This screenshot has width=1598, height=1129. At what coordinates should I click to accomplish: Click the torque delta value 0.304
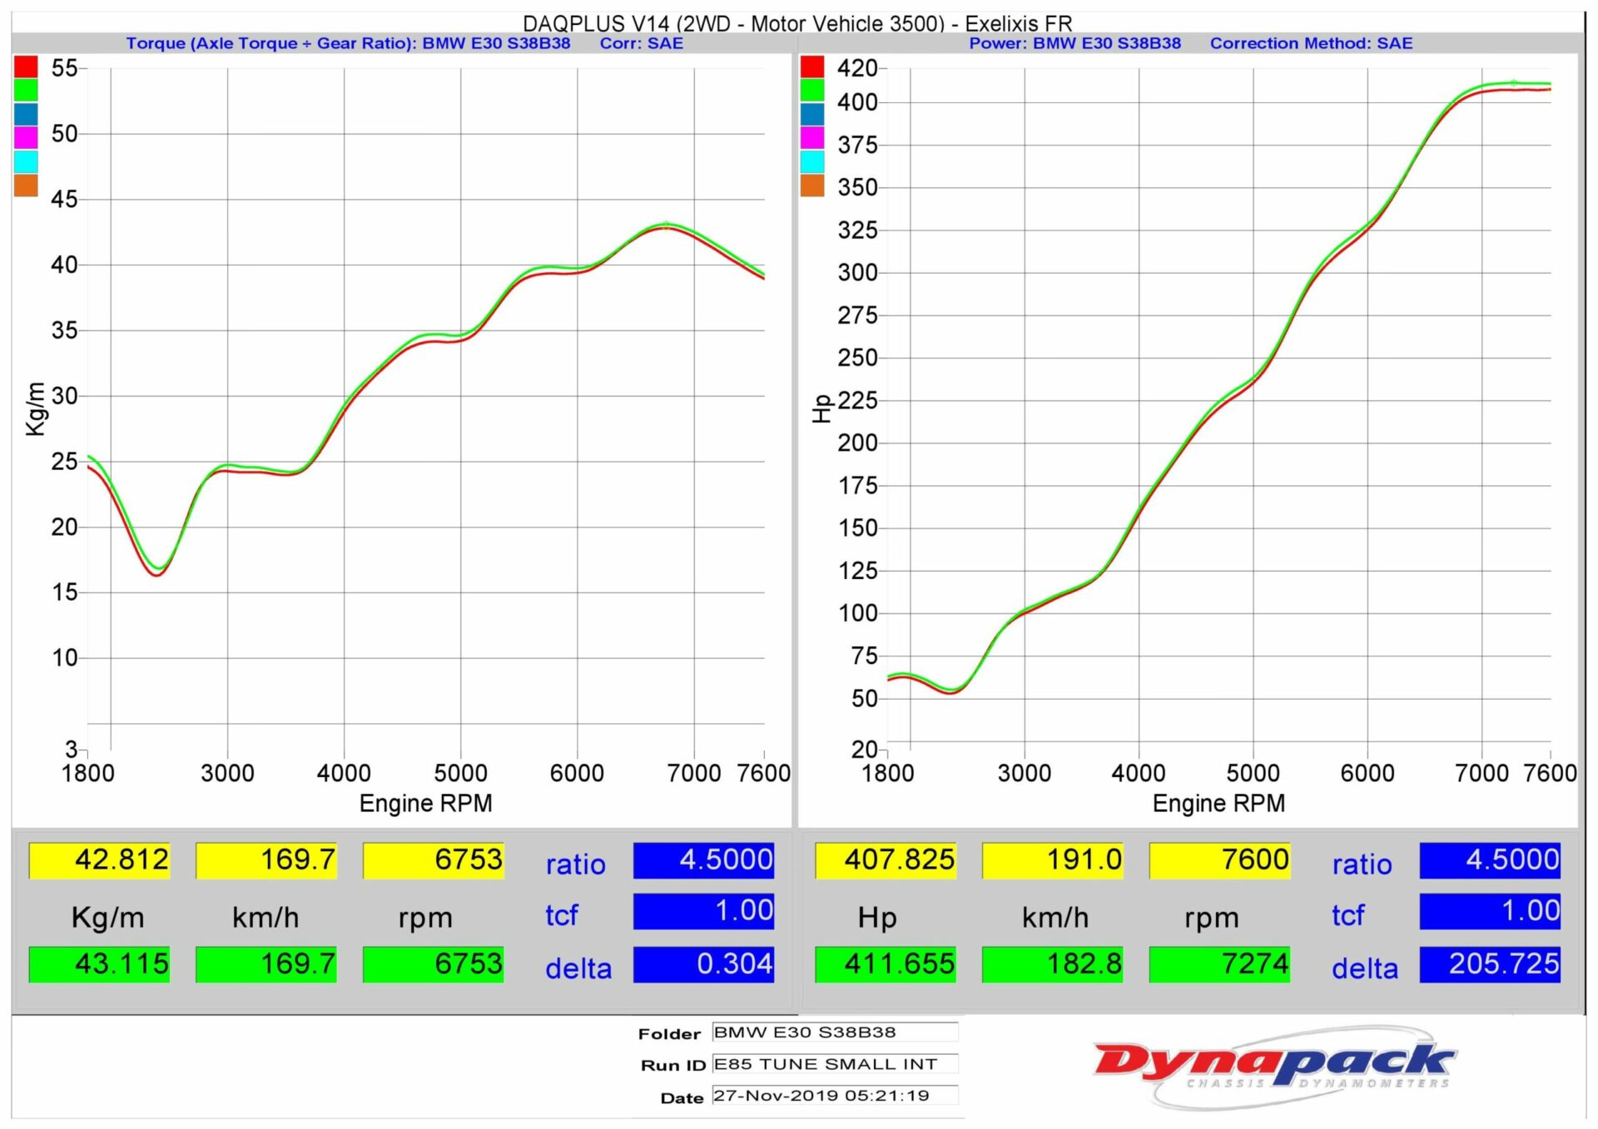point(703,964)
